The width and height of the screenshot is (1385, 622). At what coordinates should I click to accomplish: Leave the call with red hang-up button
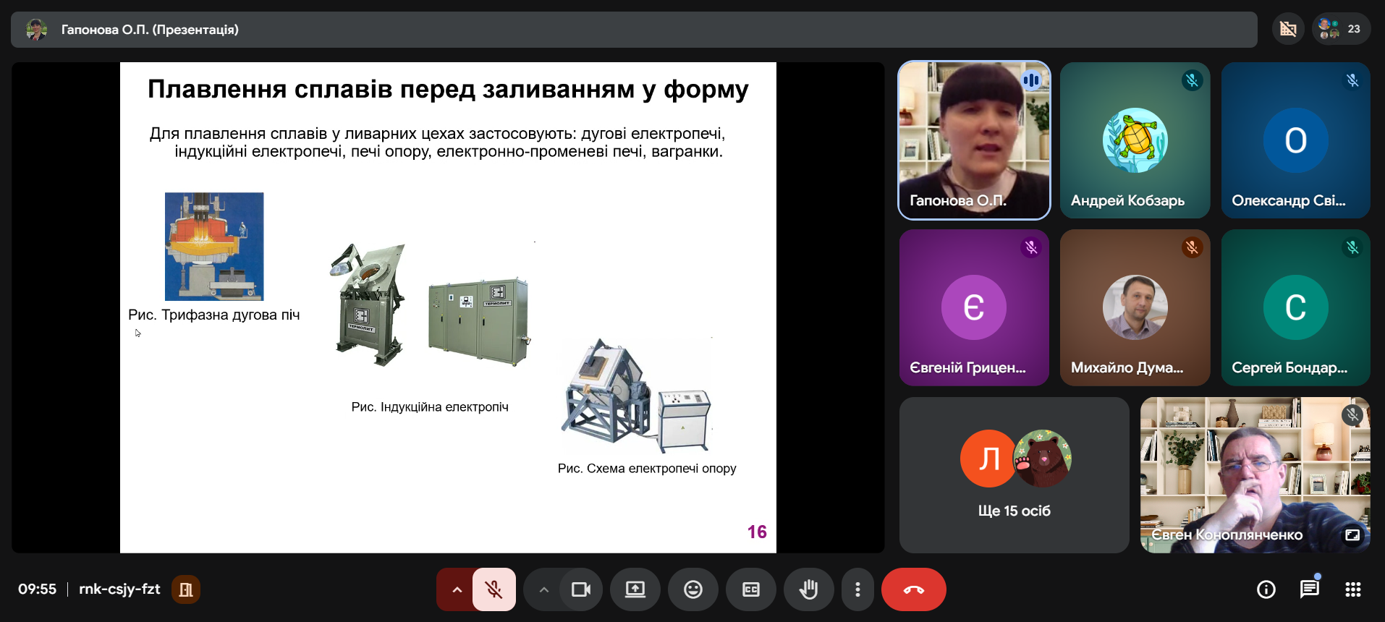(913, 589)
